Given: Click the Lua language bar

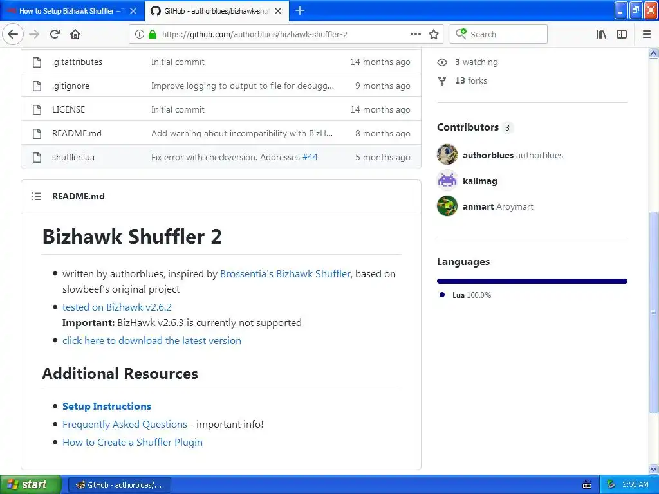Looking at the screenshot, I should tap(532, 281).
